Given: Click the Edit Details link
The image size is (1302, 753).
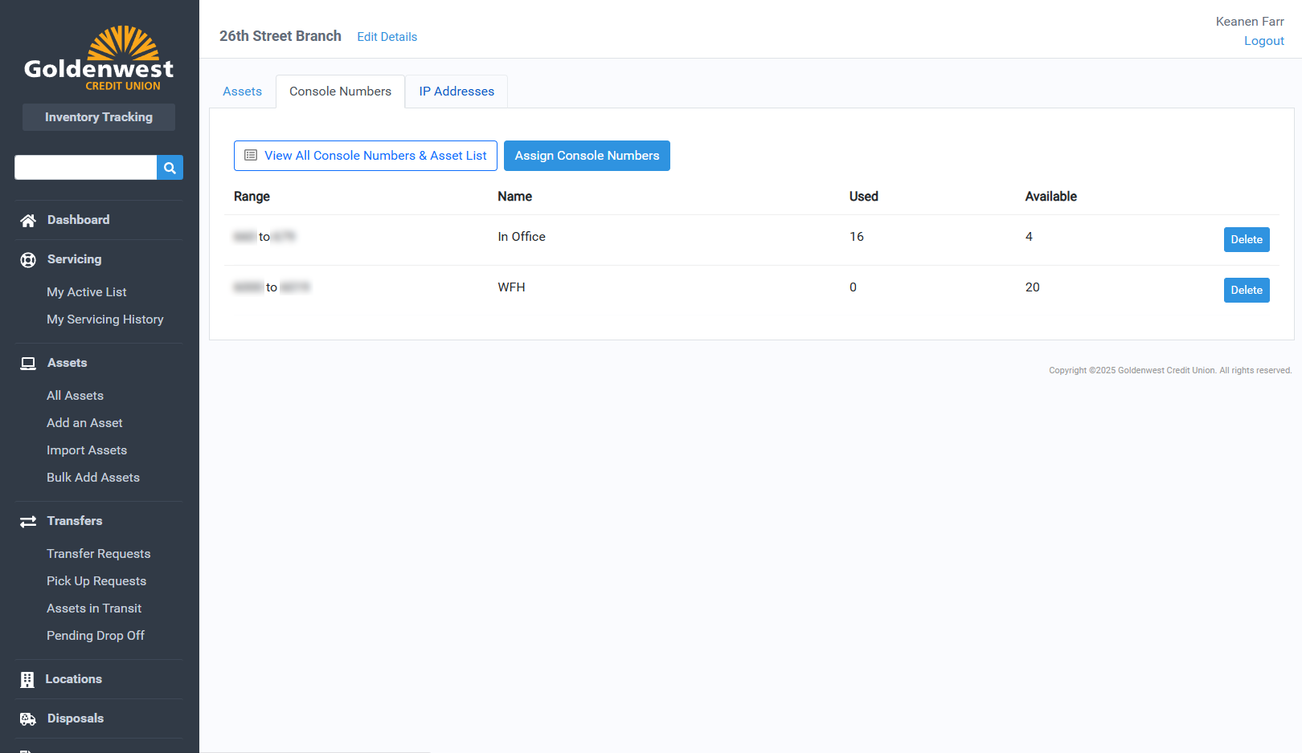Looking at the screenshot, I should pyautogui.click(x=387, y=37).
